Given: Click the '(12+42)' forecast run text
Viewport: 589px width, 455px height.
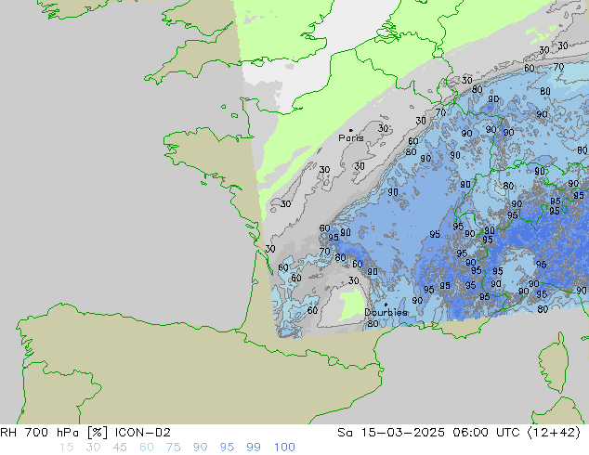Looking at the screenshot, I should click(554, 433).
